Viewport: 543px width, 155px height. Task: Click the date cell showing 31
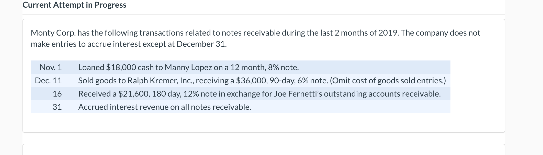pos(57,107)
